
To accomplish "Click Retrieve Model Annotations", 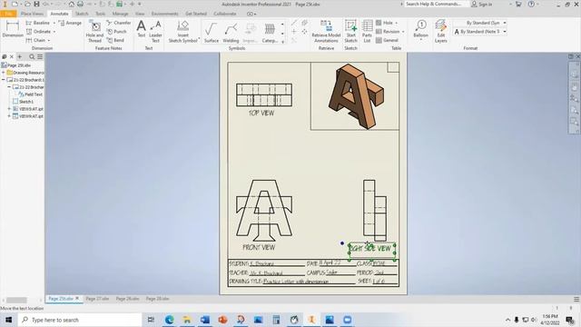I will pyautogui.click(x=326, y=32).
